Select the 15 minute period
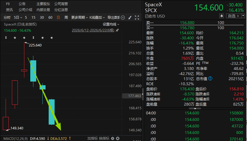This screenshot has width=247, height=141. [33, 18]
